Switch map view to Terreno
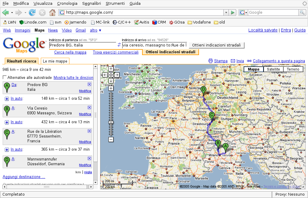This screenshot has height=198, width=308. 293,69
